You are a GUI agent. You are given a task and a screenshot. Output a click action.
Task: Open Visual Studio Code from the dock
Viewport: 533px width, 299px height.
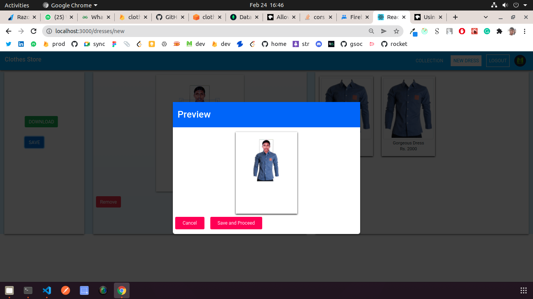pyautogui.click(x=47, y=290)
